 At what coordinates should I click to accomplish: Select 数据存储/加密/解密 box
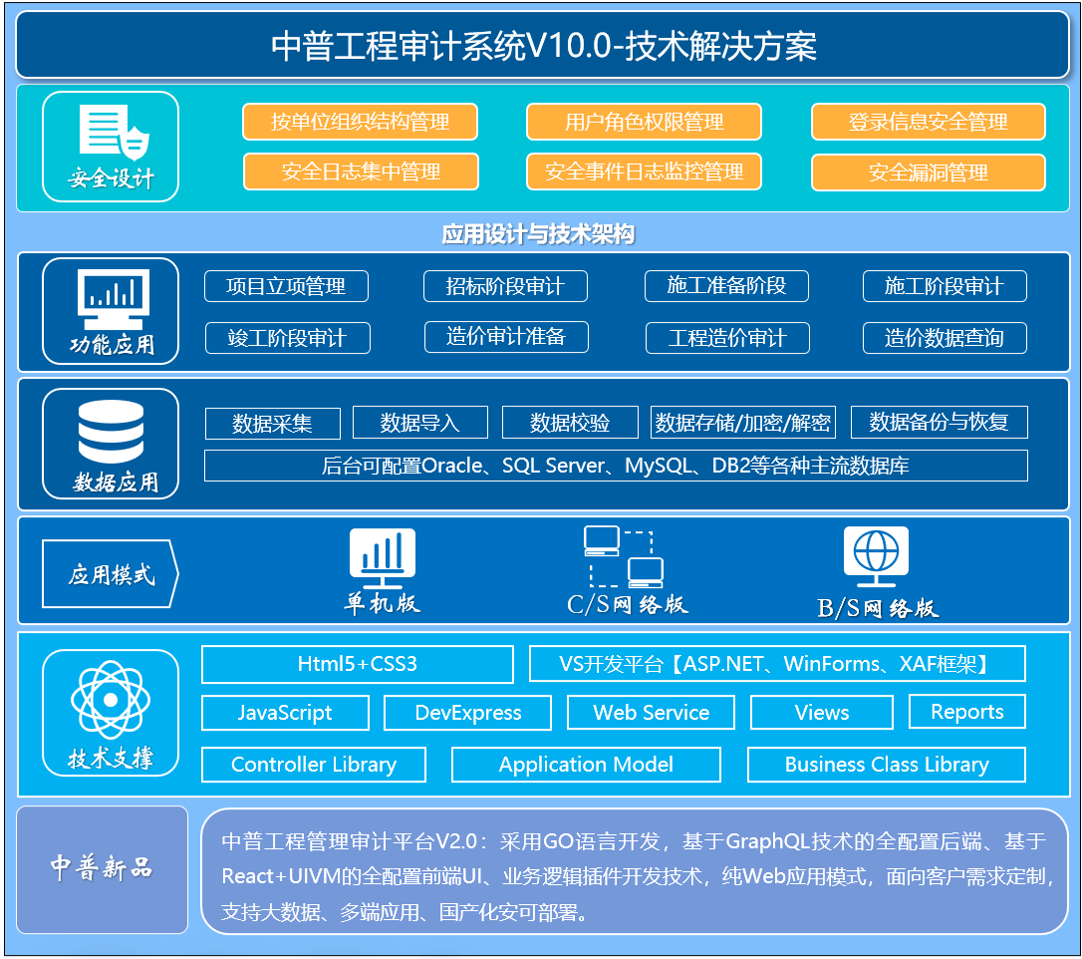[743, 423]
